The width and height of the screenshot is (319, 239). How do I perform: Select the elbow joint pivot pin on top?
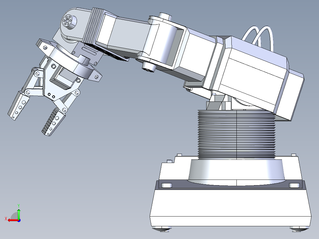(x=165, y=16)
